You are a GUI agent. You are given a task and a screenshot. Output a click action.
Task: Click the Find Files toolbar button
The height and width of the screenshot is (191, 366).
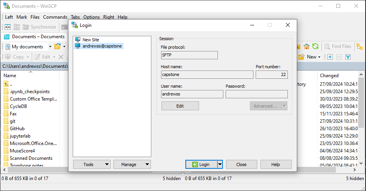pyautogui.click(x=338, y=46)
